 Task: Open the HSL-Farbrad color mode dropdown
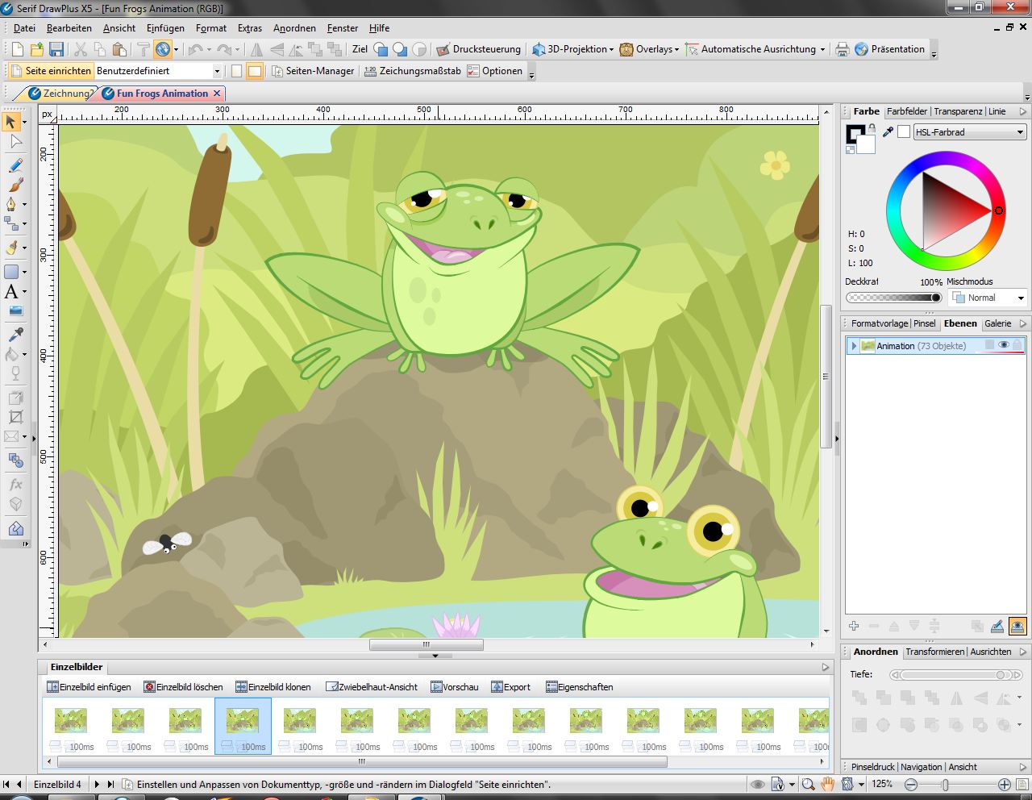click(969, 132)
